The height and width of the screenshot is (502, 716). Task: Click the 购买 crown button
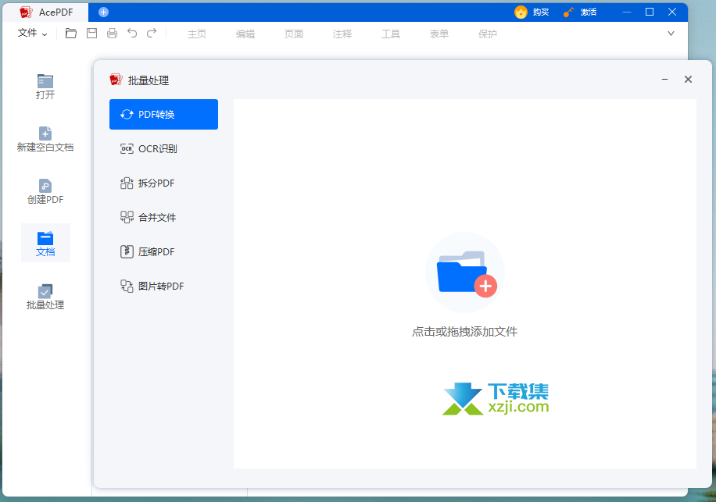(x=532, y=12)
